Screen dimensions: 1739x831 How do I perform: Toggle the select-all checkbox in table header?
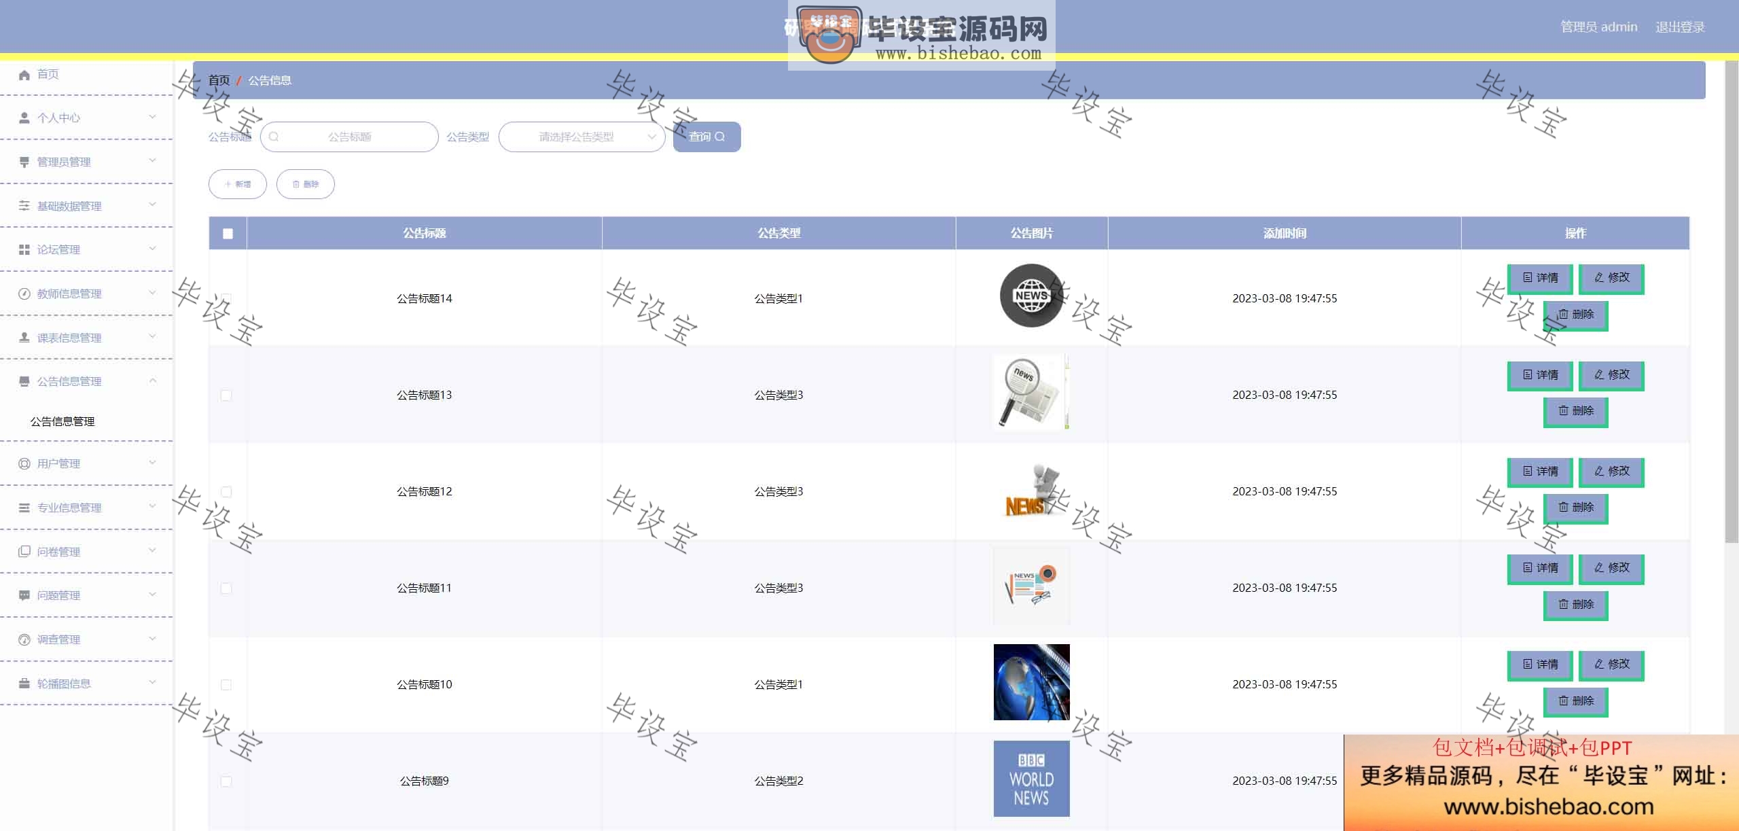(x=228, y=234)
